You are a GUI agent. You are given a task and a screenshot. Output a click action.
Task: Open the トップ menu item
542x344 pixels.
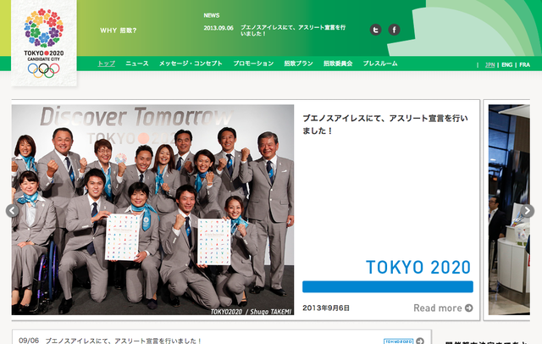click(107, 64)
